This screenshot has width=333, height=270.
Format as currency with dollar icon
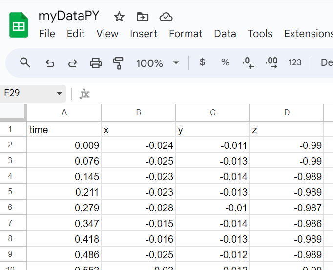pos(202,62)
